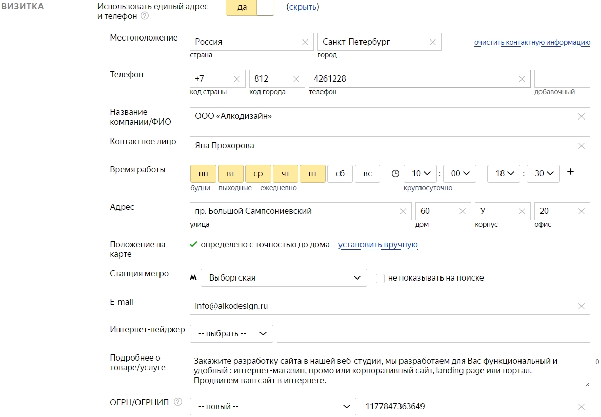Clear the ОГРН number field
This screenshot has width=601, height=417.
(x=582, y=407)
